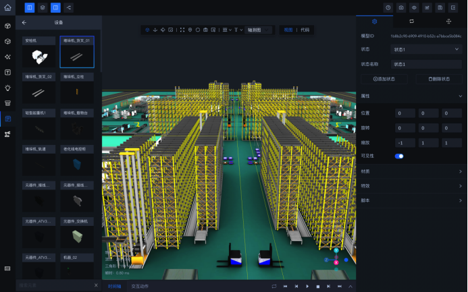Click the circular refresh icon in viewport toolbar
468x292 pixels.
(198, 30)
